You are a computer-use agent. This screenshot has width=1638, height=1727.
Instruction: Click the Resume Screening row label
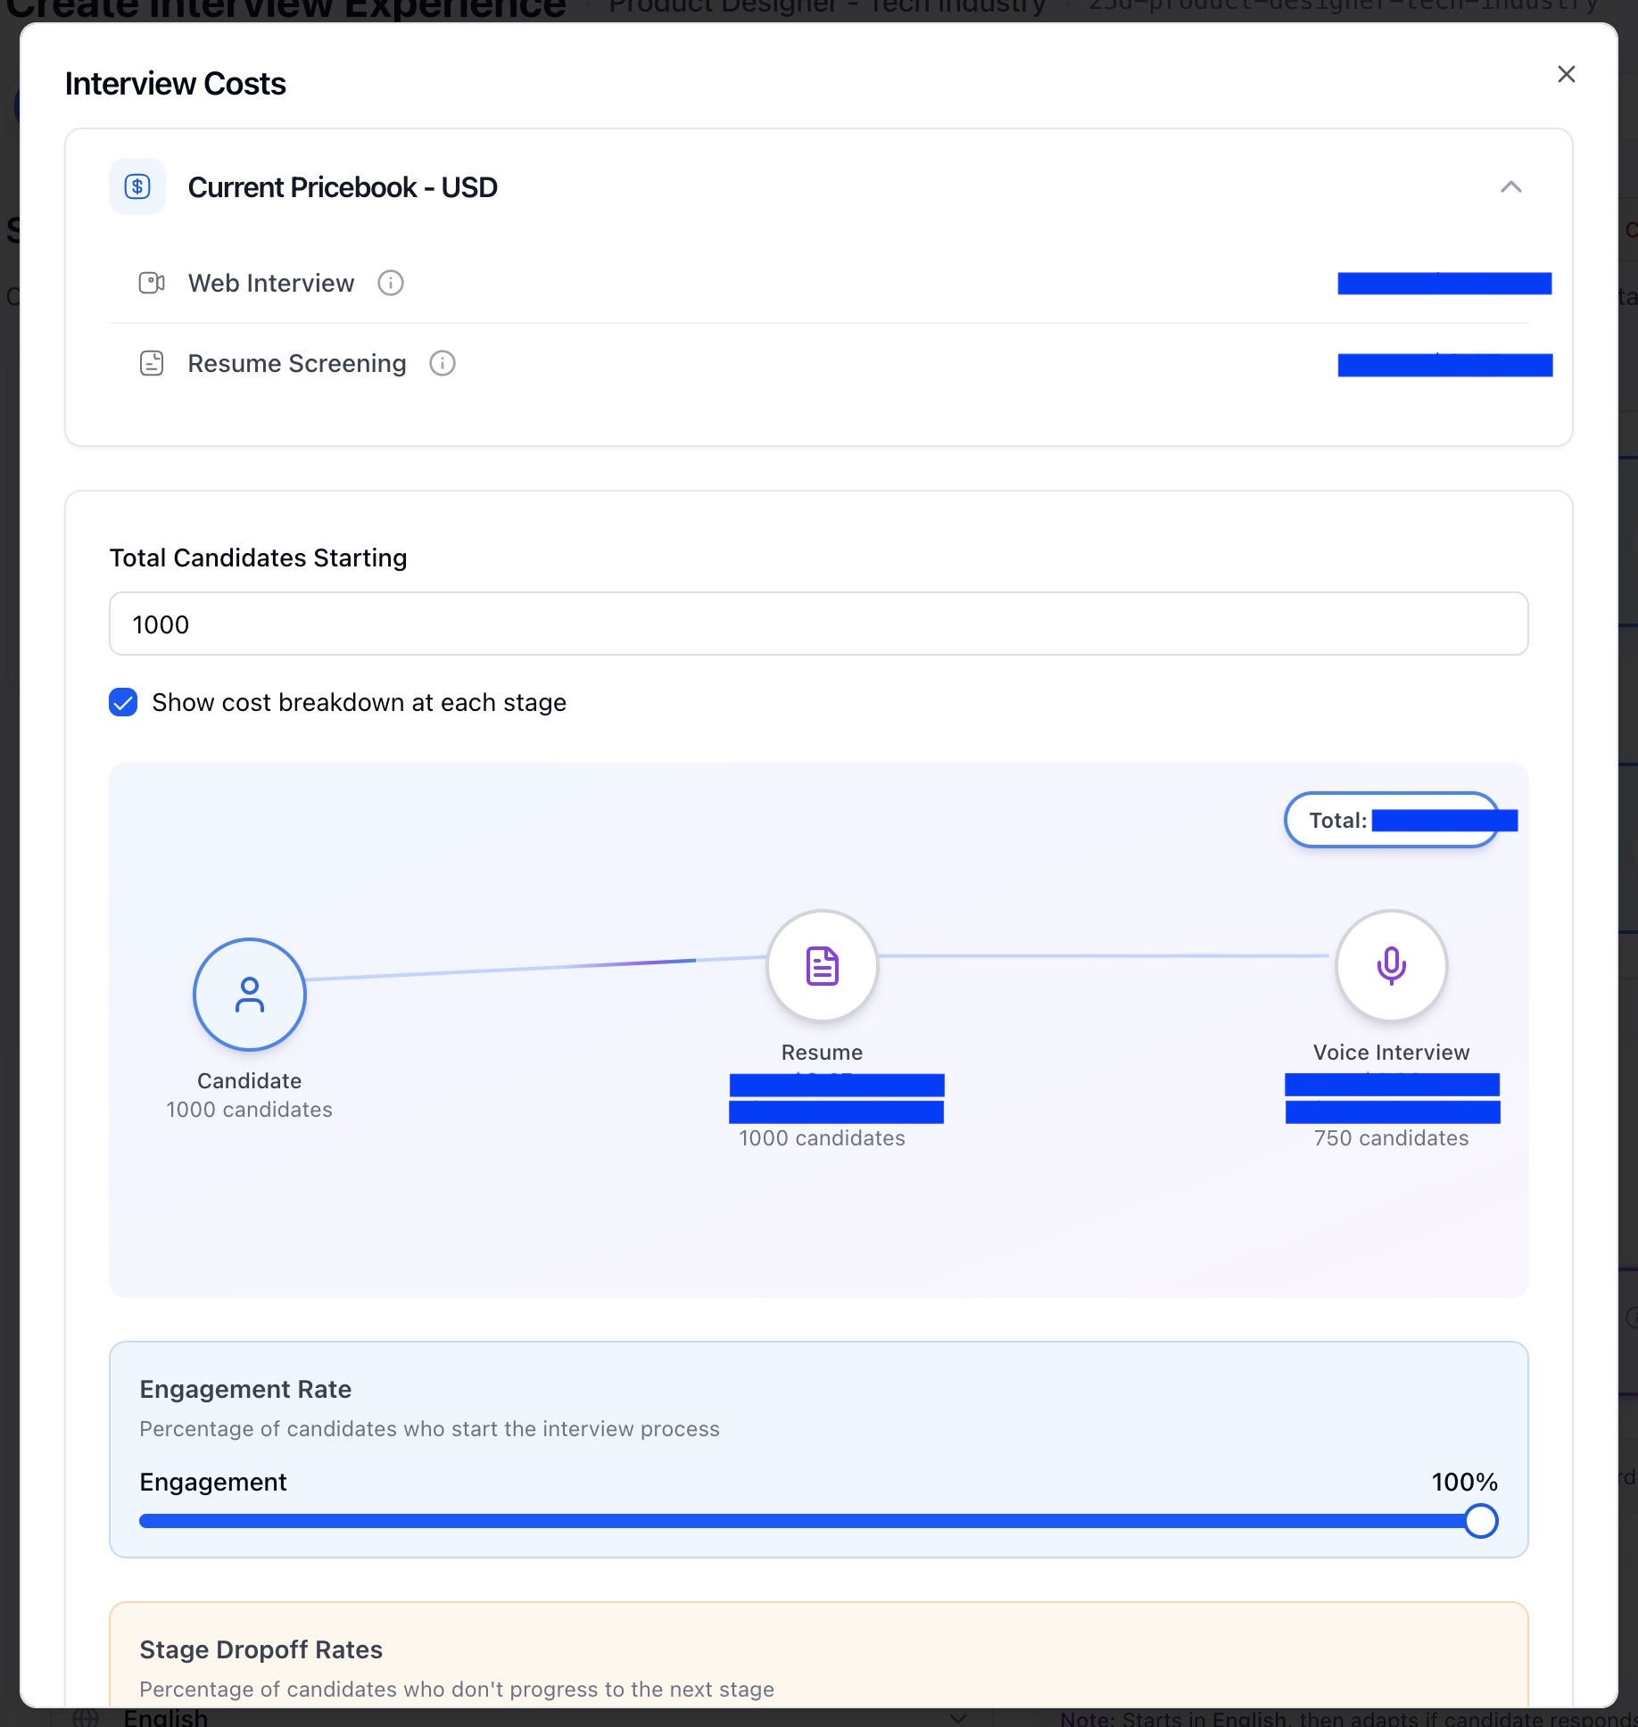tap(297, 363)
